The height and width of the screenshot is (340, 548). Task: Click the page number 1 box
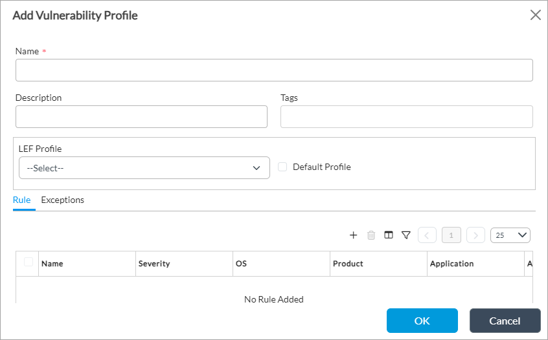[x=451, y=235]
